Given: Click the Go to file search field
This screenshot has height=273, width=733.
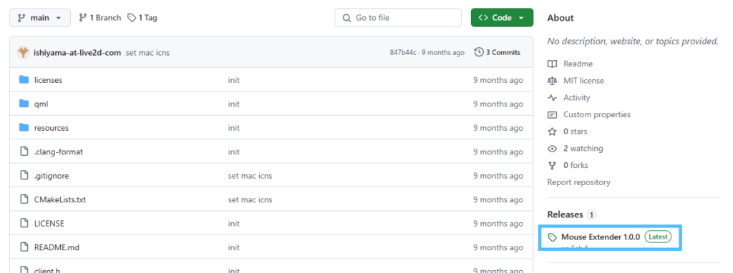Looking at the screenshot, I should [398, 18].
